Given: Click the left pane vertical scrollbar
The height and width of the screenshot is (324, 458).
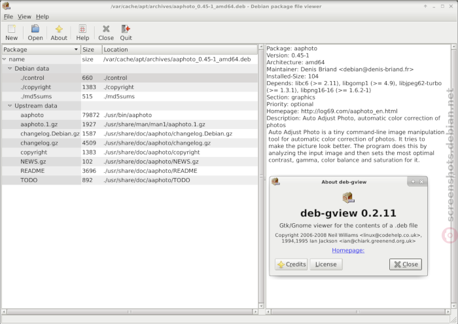Looking at the screenshot, I should [x=261, y=177].
